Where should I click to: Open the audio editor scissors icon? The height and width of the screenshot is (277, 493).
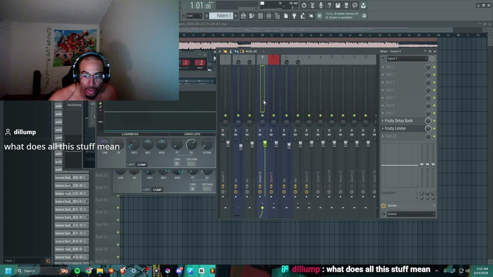click(x=312, y=5)
